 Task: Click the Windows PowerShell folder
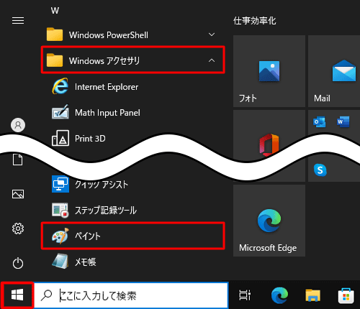click(133, 34)
